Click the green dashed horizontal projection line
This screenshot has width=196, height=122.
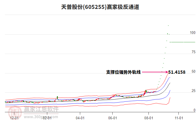coord(183,42)
